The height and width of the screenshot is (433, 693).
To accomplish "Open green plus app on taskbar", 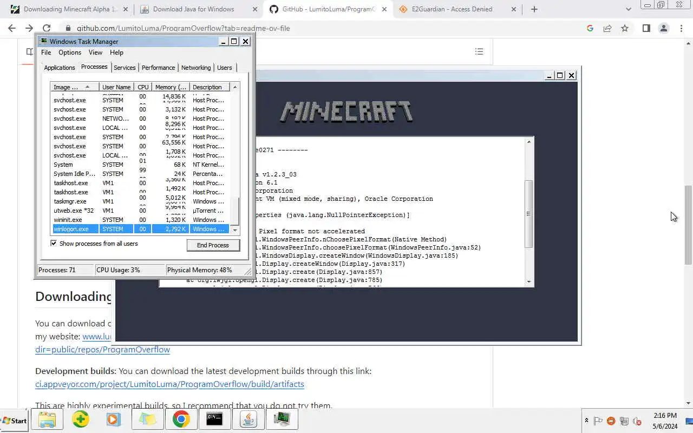I will point(81,419).
